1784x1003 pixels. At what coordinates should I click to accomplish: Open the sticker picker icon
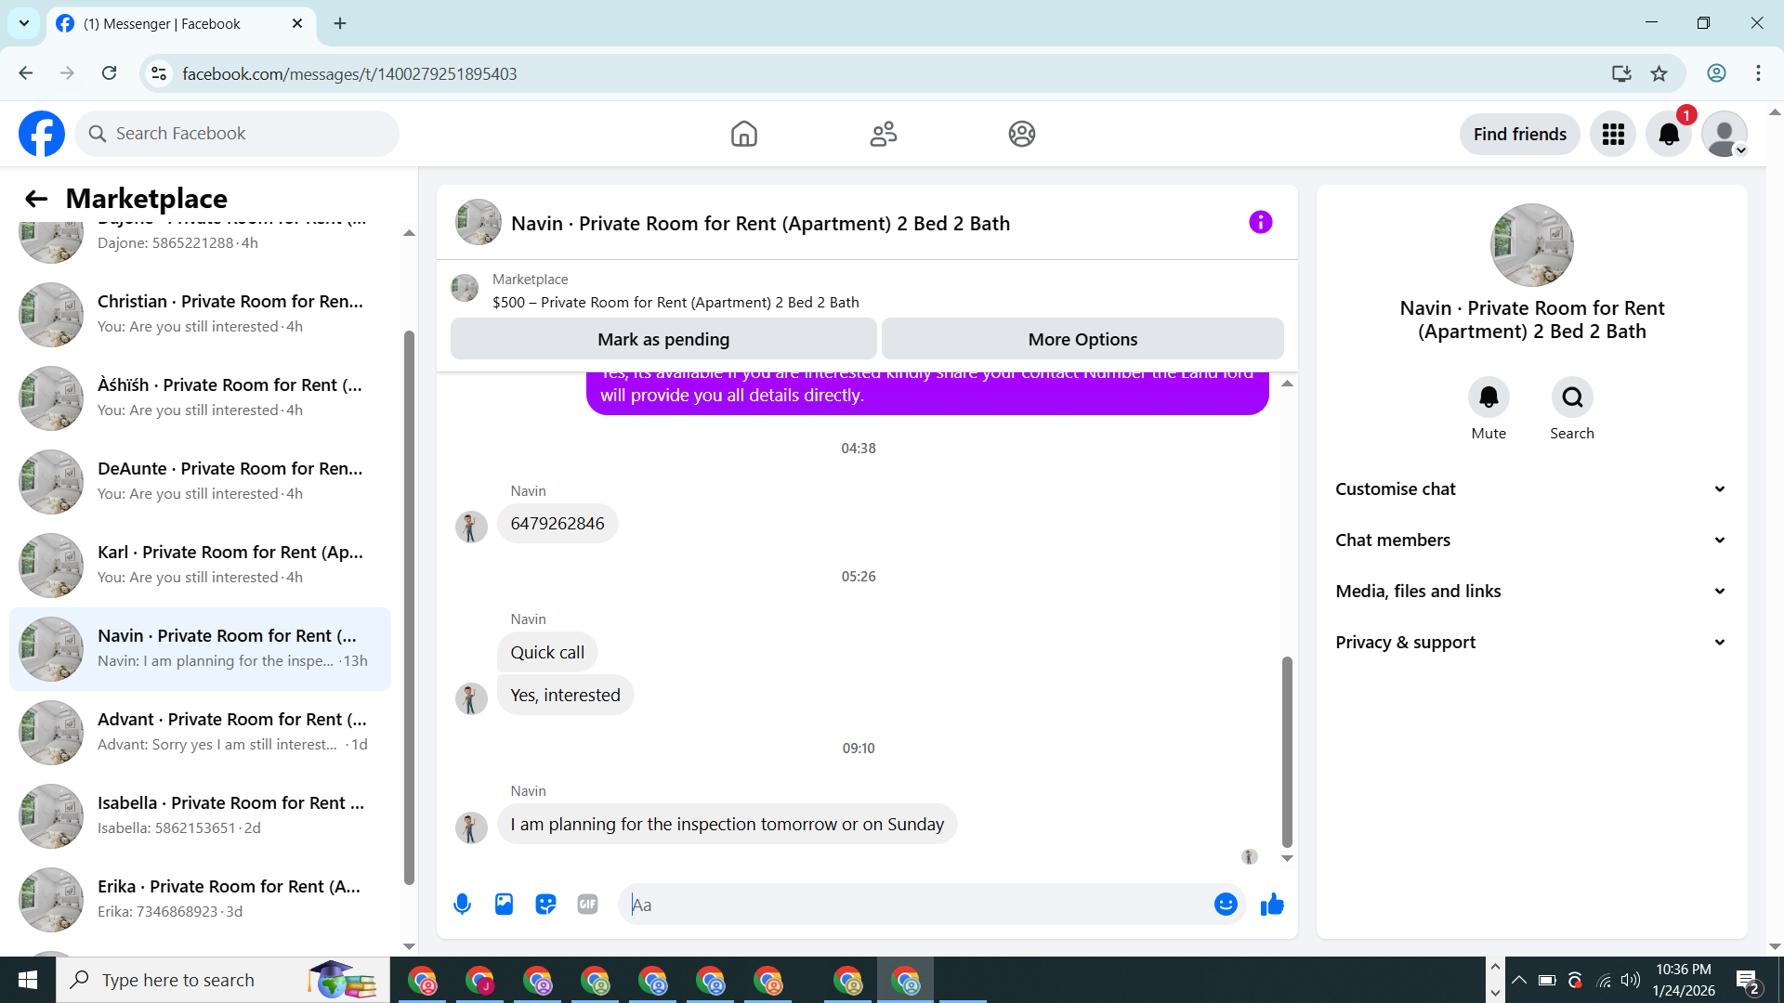point(545,905)
